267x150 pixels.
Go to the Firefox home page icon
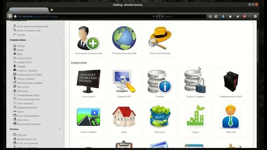click(230, 17)
